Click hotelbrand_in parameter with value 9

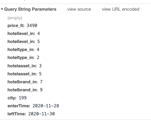tap(25, 90)
